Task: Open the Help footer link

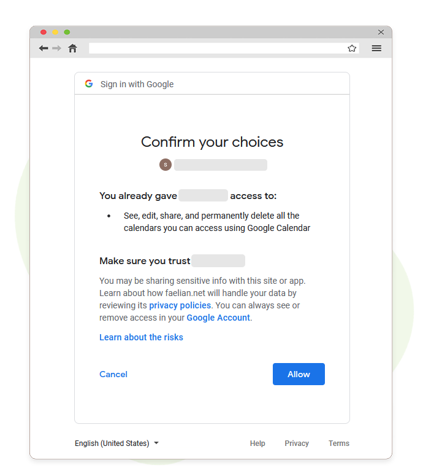Action: (257, 443)
